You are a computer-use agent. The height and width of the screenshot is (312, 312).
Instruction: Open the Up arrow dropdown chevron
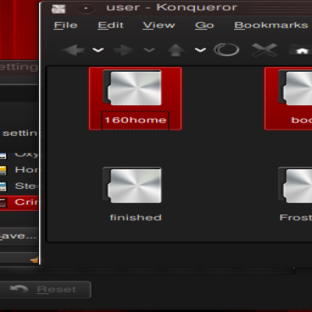(x=200, y=50)
